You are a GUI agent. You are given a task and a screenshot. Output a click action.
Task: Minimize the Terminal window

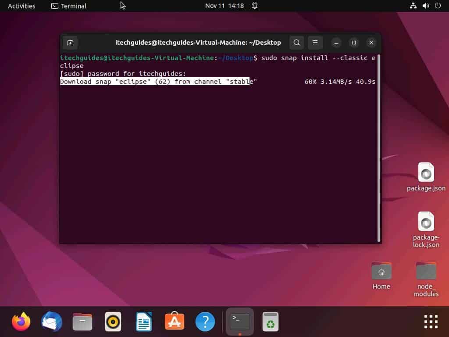(x=336, y=43)
